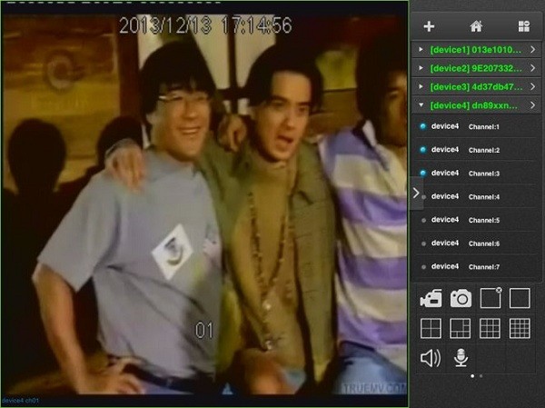
Task: Toggle audio with the speaker icon
Action: 430,358
